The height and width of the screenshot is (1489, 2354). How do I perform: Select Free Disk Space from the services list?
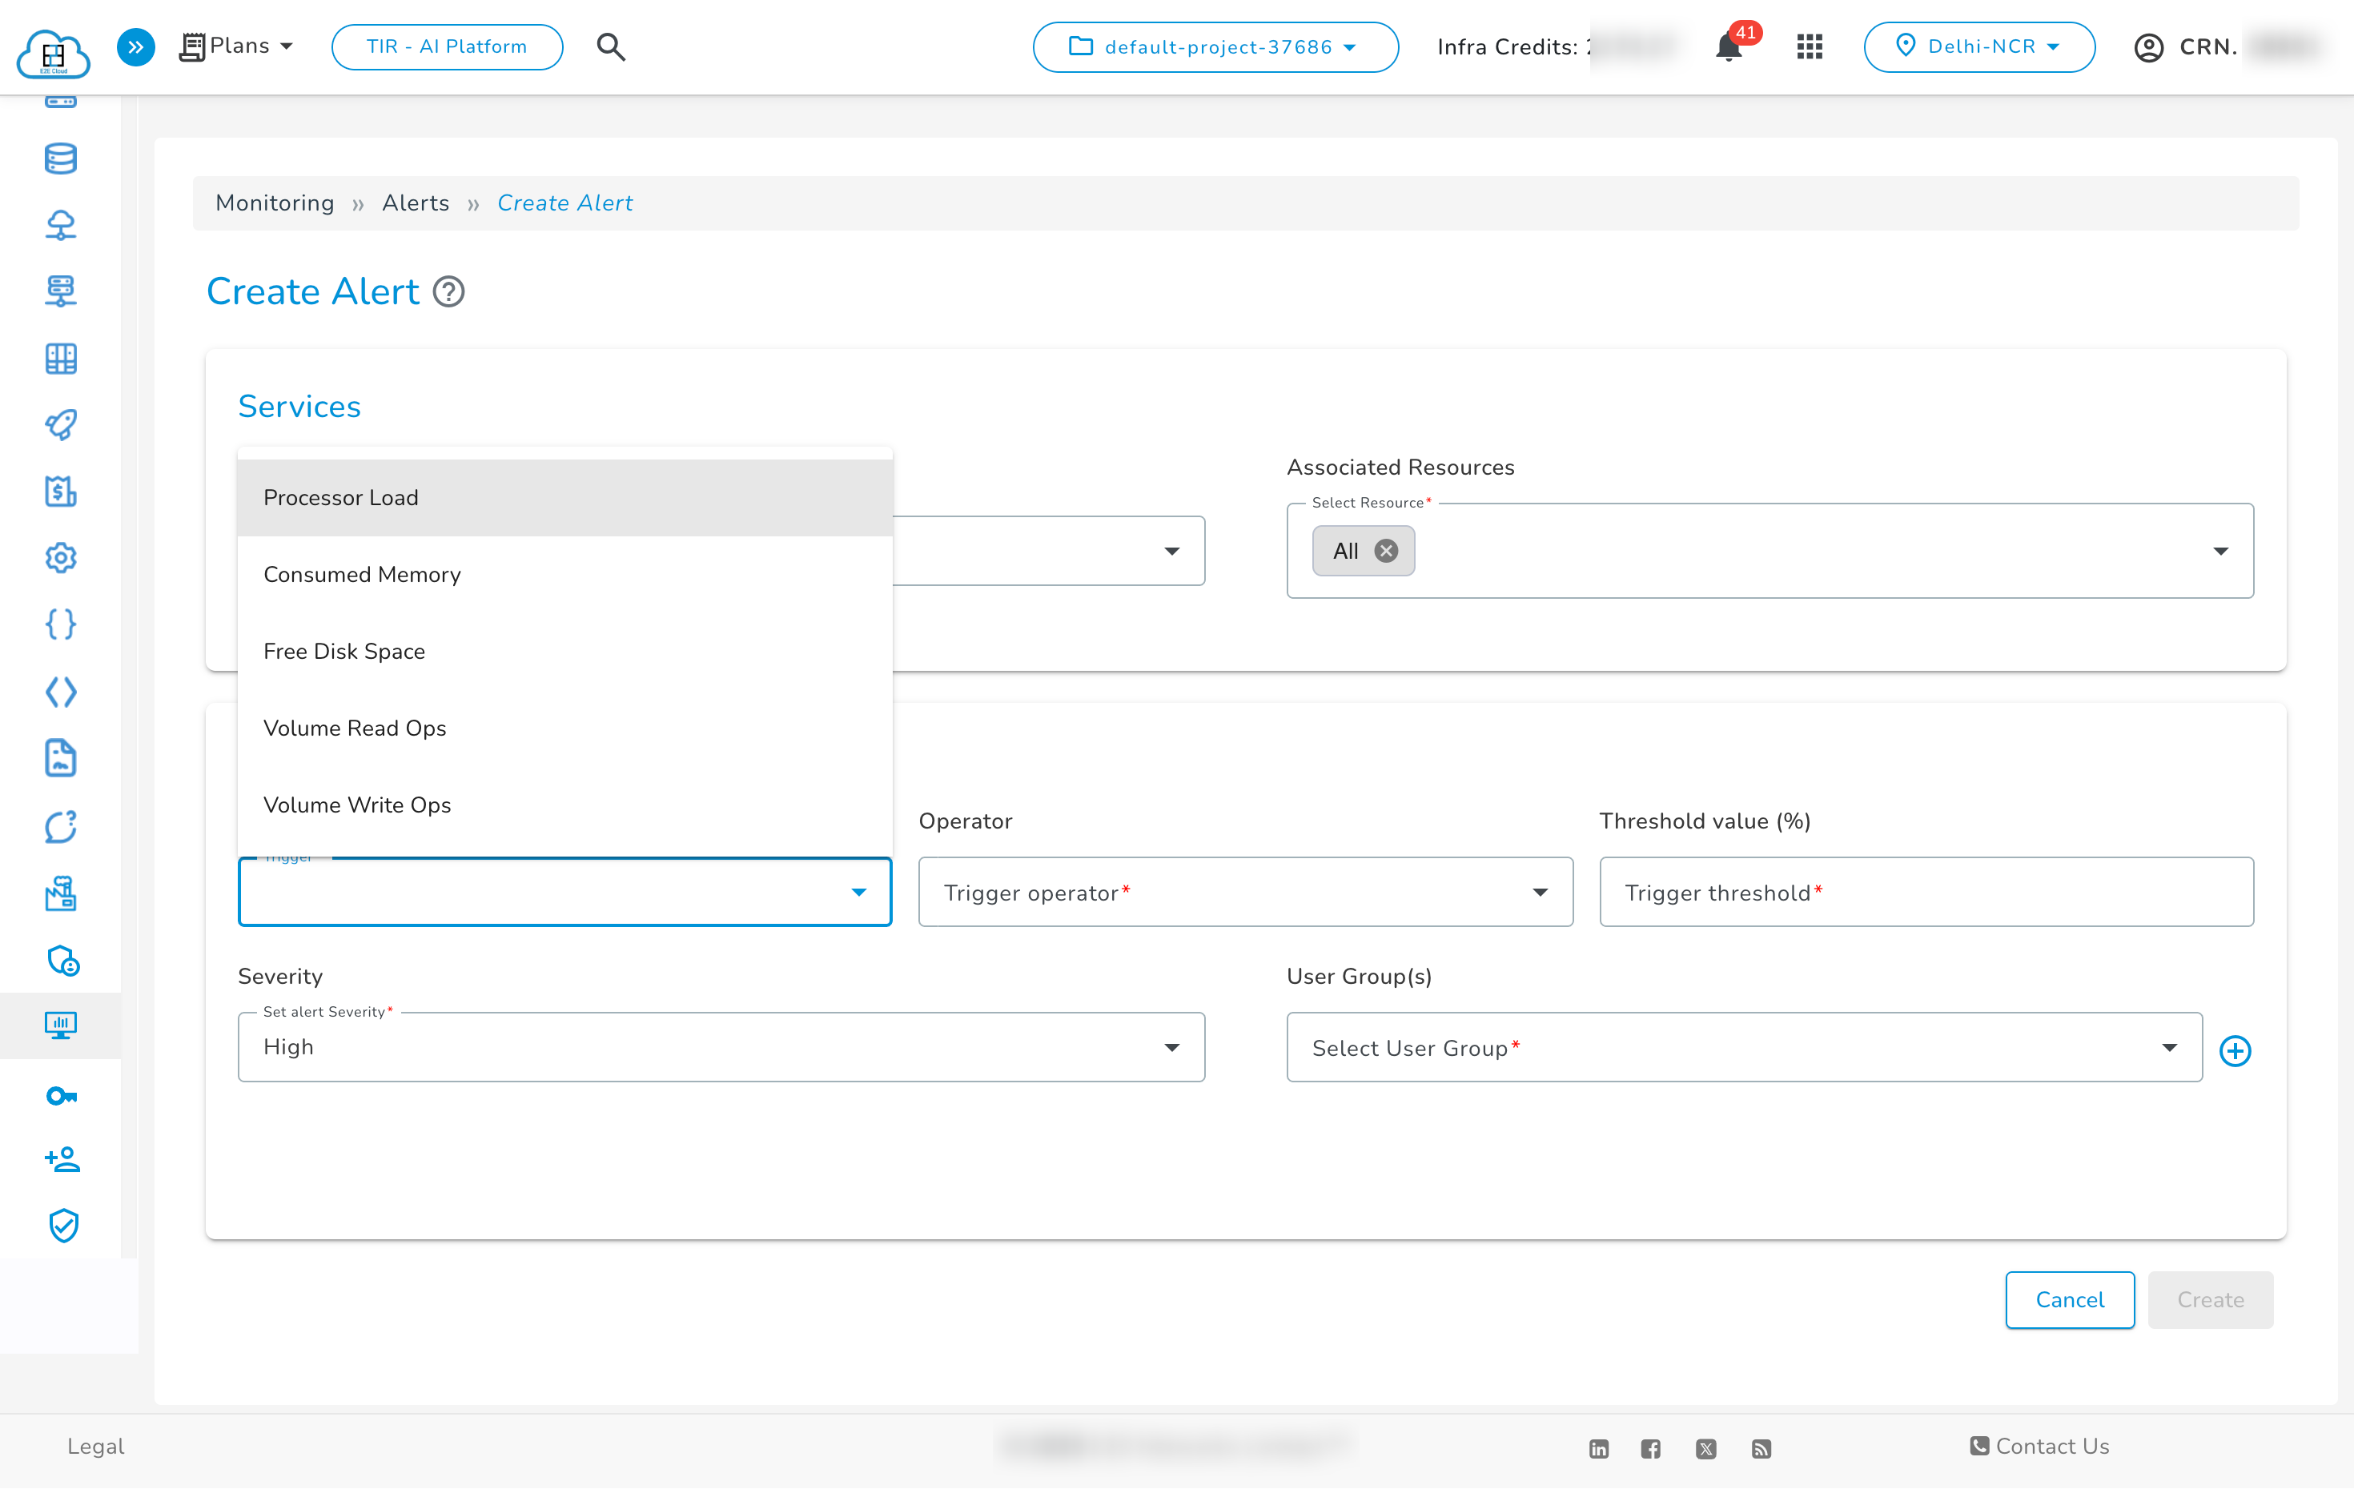pyautogui.click(x=344, y=651)
